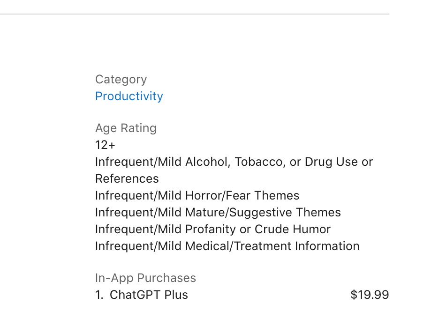Click the word References

click(127, 178)
